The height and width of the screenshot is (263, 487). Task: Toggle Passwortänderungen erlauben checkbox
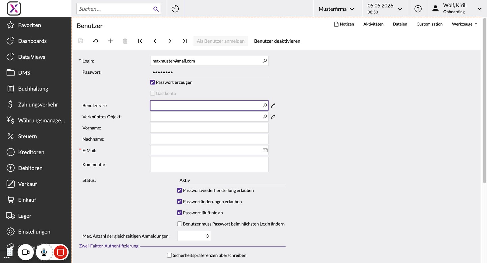(180, 202)
